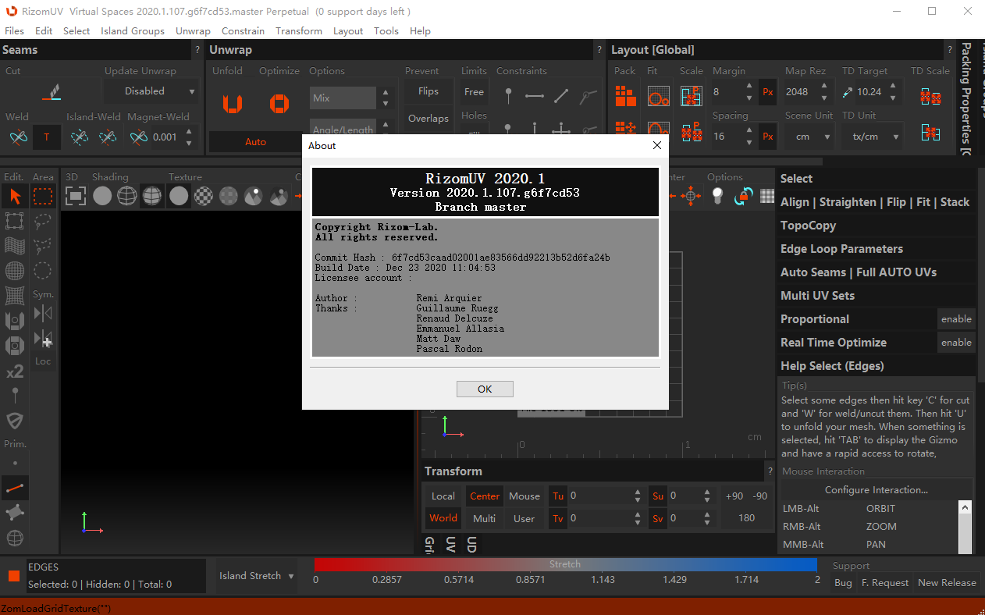Viewport: 985px width, 615px height.
Task: Enable Real Time Optimize
Action: pyautogui.click(x=955, y=343)
